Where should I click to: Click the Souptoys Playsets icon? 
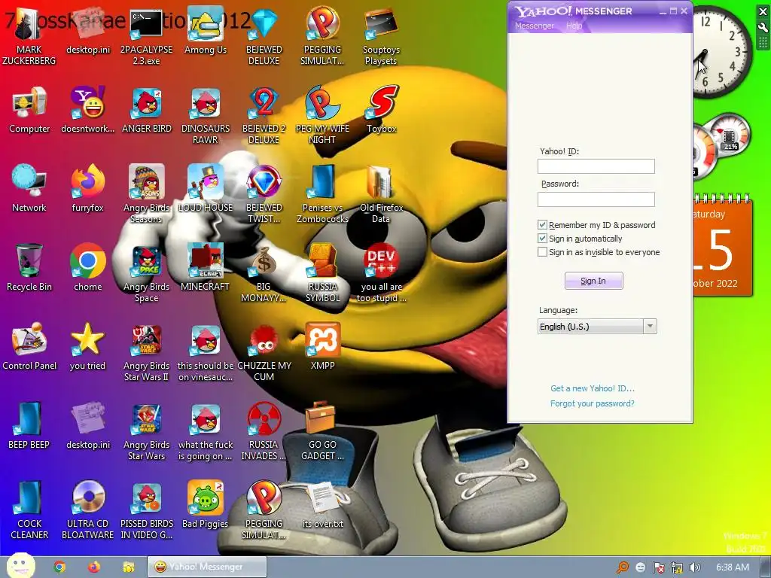coord(381,35)
